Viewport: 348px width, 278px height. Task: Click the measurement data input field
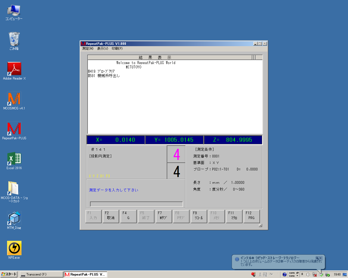[136, 204]
